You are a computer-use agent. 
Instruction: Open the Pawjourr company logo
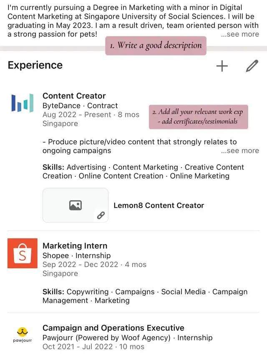pyautogui.click(x=23, y=334)
